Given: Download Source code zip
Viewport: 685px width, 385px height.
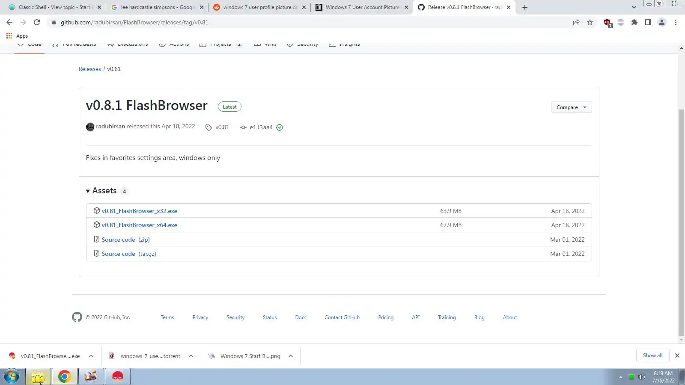Looking at the screenshot, I should (125, 240).
